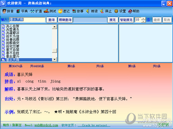Select 徙木为信 in the idiom list

click(x=12, y=36)
